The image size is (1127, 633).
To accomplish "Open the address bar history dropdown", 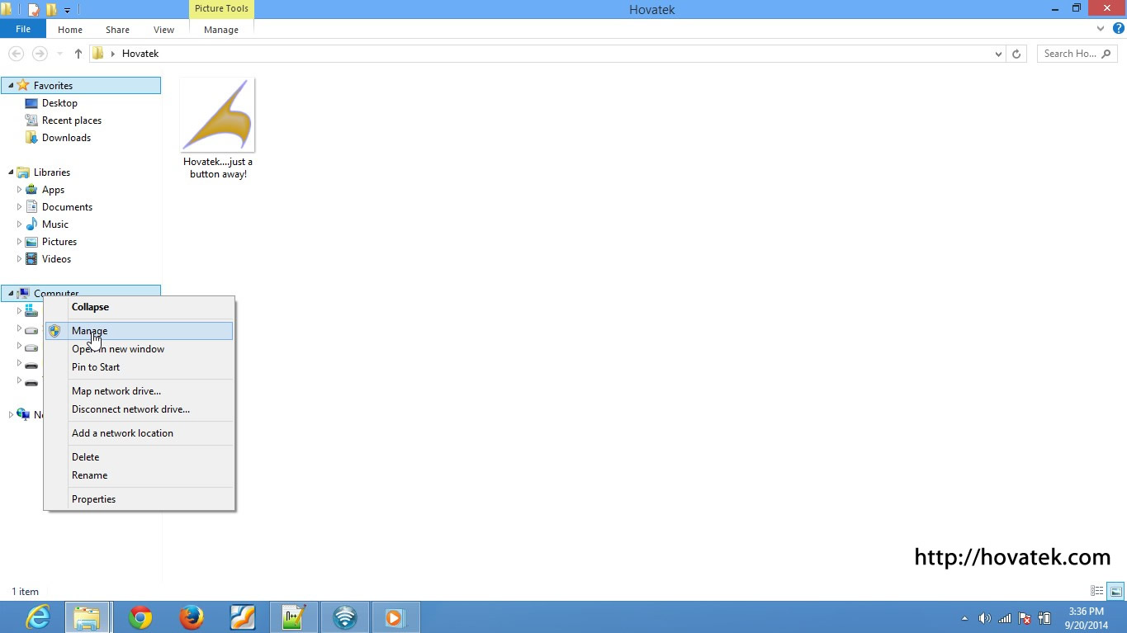I will click(998, 54).
